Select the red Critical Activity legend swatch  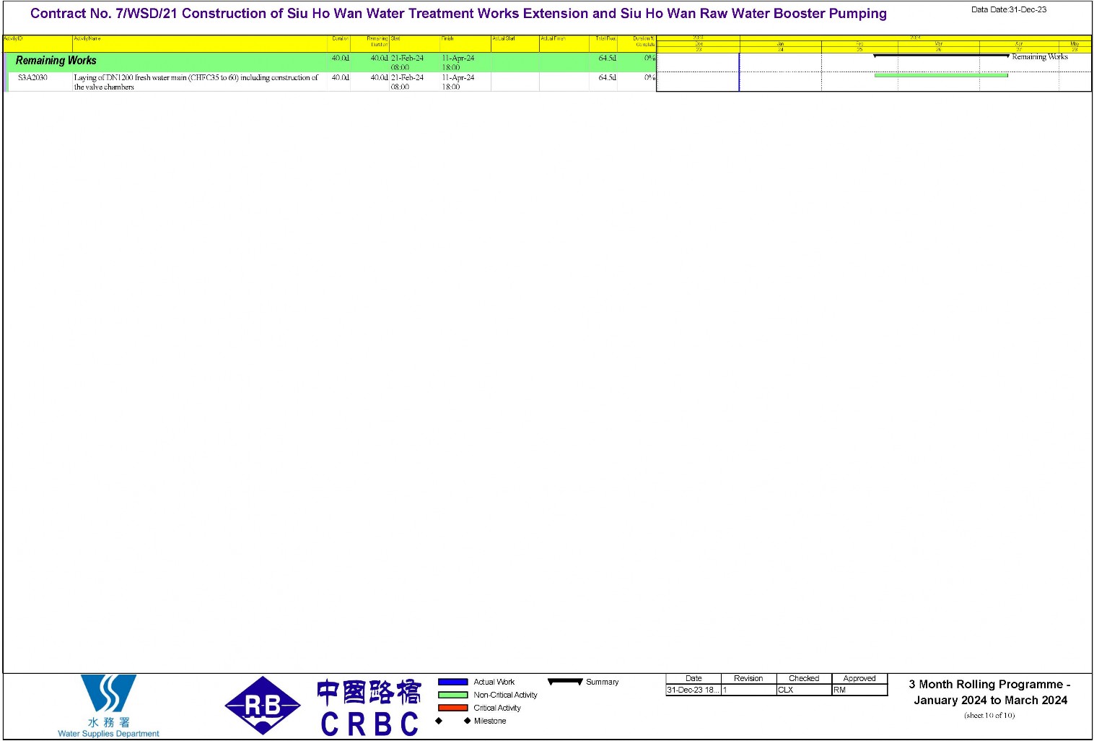point(453,708)
